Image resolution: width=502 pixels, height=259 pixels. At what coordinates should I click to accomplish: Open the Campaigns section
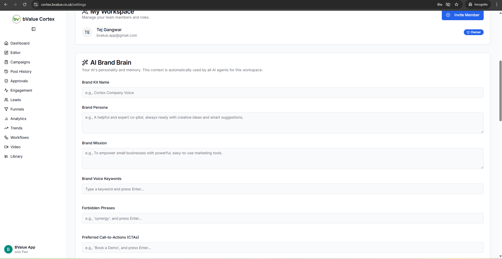[20, 62]
